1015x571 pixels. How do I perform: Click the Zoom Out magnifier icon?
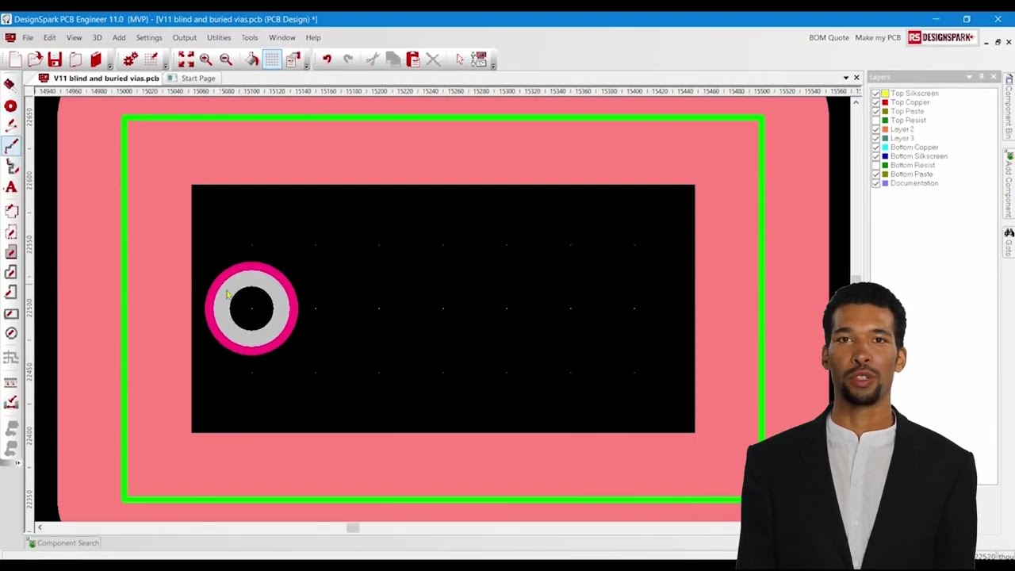click(226, 59)
